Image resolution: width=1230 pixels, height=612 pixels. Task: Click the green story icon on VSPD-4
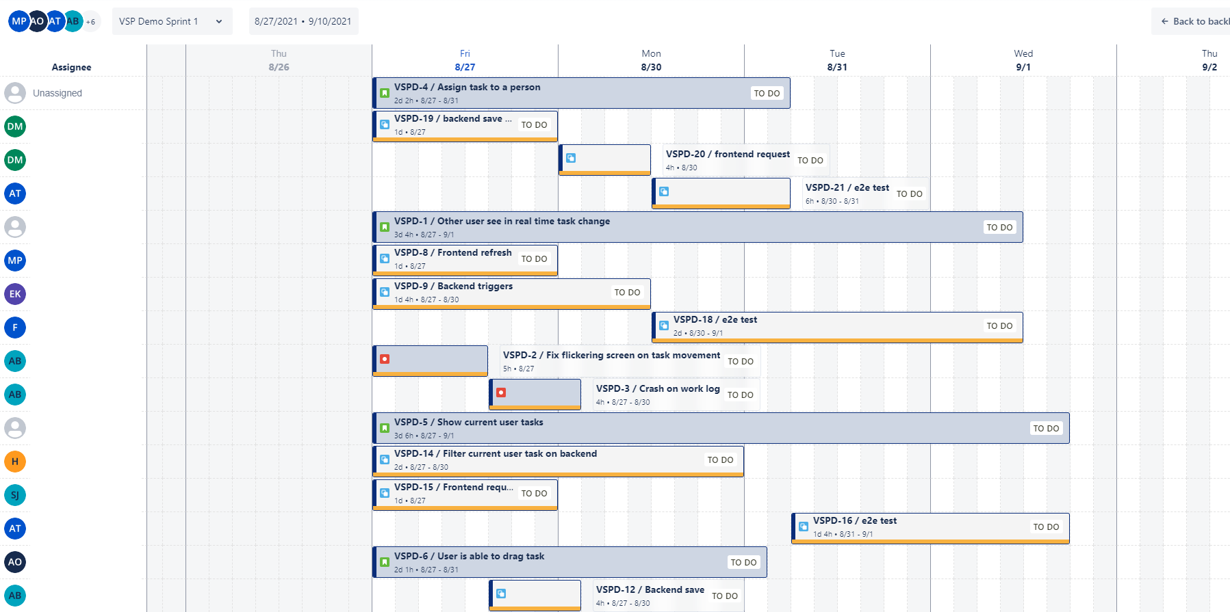point(385,93)
